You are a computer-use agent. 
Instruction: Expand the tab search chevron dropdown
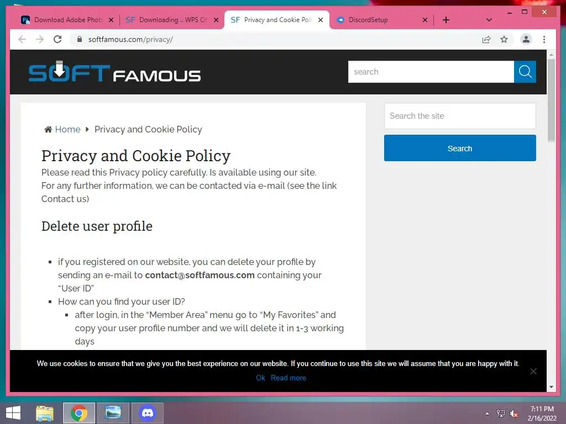coord(489,20)
